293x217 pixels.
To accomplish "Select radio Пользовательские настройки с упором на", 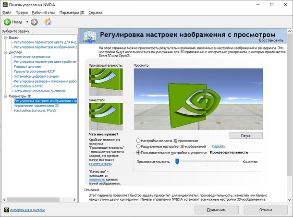I will click(x=138, y=152).
